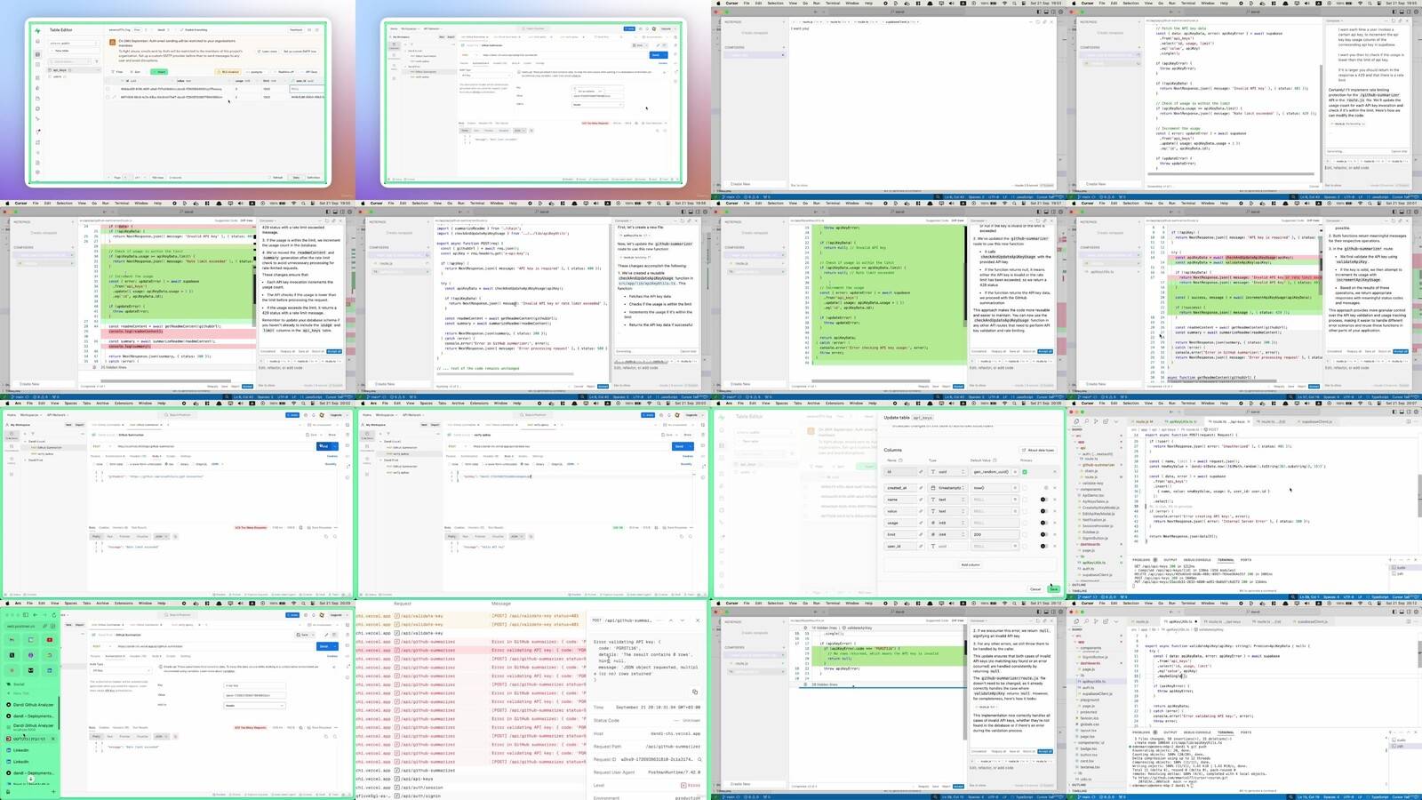
Task: Select form-data radio in Postman Body-tab 429 window
Action: 108,464
